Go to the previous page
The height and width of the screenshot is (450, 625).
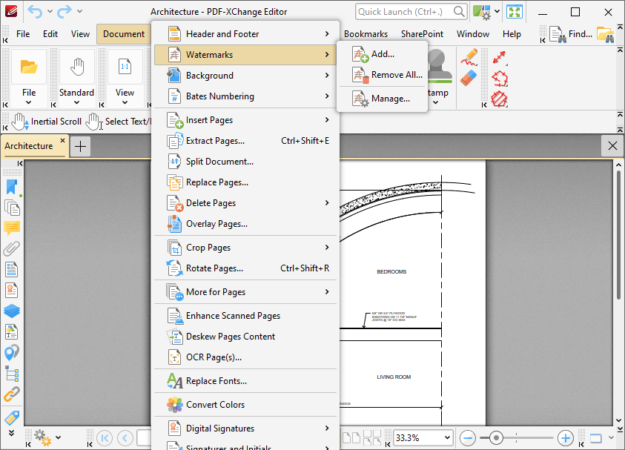point(125,438)
